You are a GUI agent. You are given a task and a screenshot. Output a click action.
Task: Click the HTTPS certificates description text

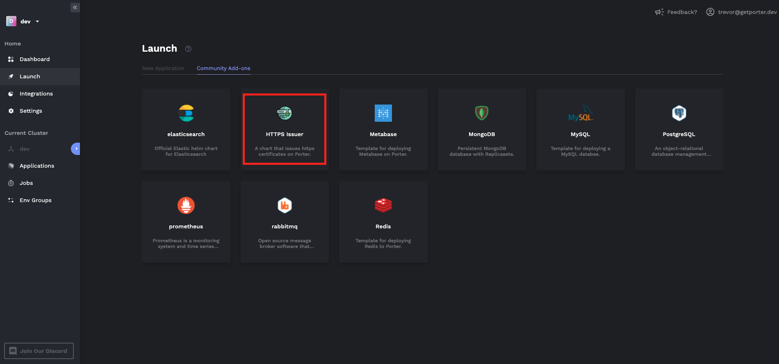point(285,151)
